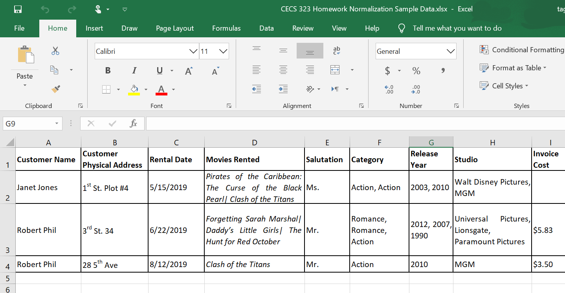Open the File menu

tap(19, 28)
